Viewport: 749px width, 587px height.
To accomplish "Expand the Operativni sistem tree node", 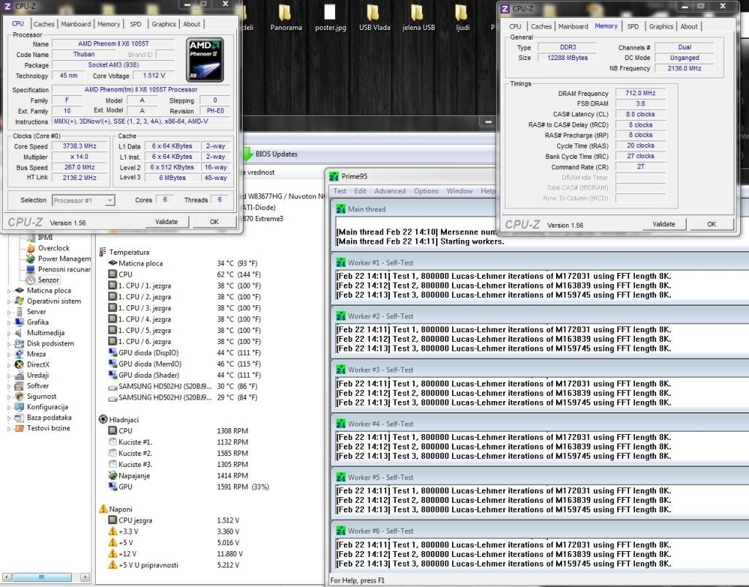I will click(9, 301).
